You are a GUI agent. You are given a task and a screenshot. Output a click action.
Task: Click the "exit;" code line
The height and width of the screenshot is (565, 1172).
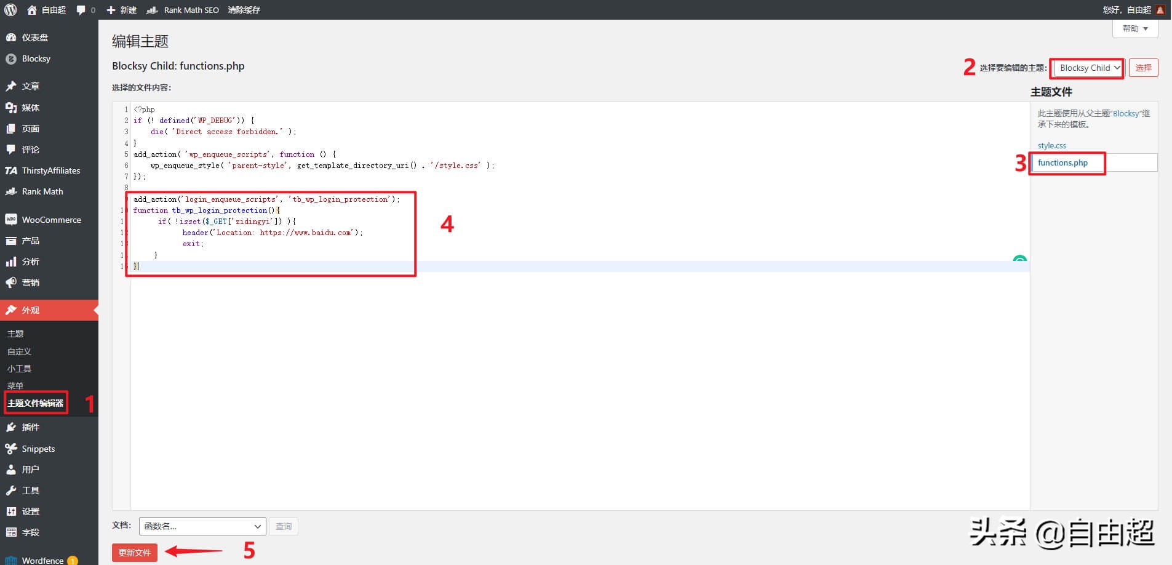[193, 244]
